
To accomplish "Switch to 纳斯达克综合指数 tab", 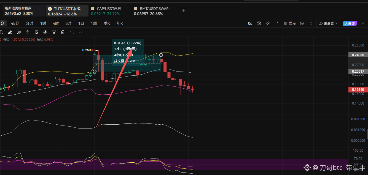I will click(24, 11).
